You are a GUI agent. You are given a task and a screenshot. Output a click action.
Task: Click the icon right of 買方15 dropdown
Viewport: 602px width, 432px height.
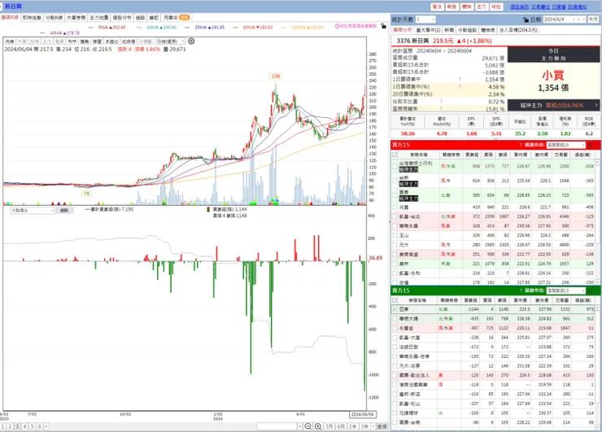(591, 145)
